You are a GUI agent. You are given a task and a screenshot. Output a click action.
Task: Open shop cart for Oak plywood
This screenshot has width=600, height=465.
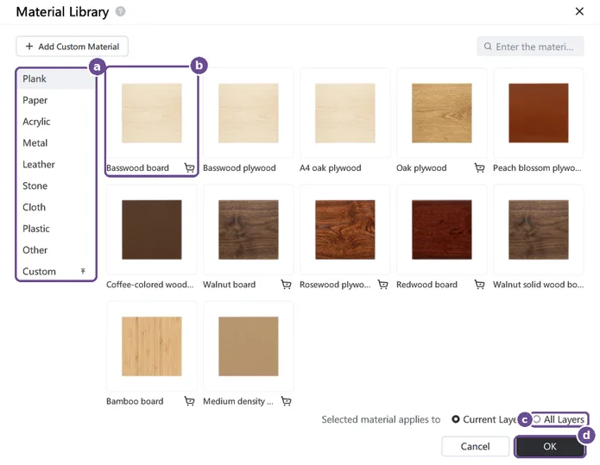coord(479,168)
